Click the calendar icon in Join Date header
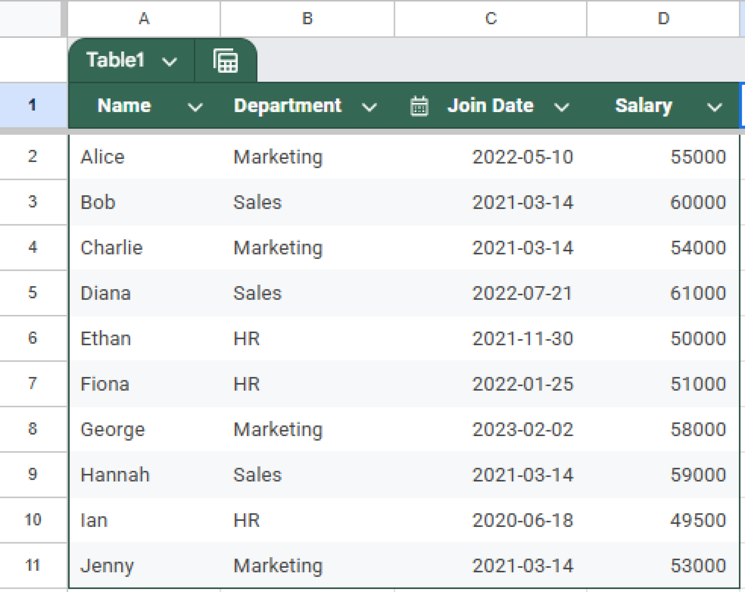745x592 pixels. 419,106
